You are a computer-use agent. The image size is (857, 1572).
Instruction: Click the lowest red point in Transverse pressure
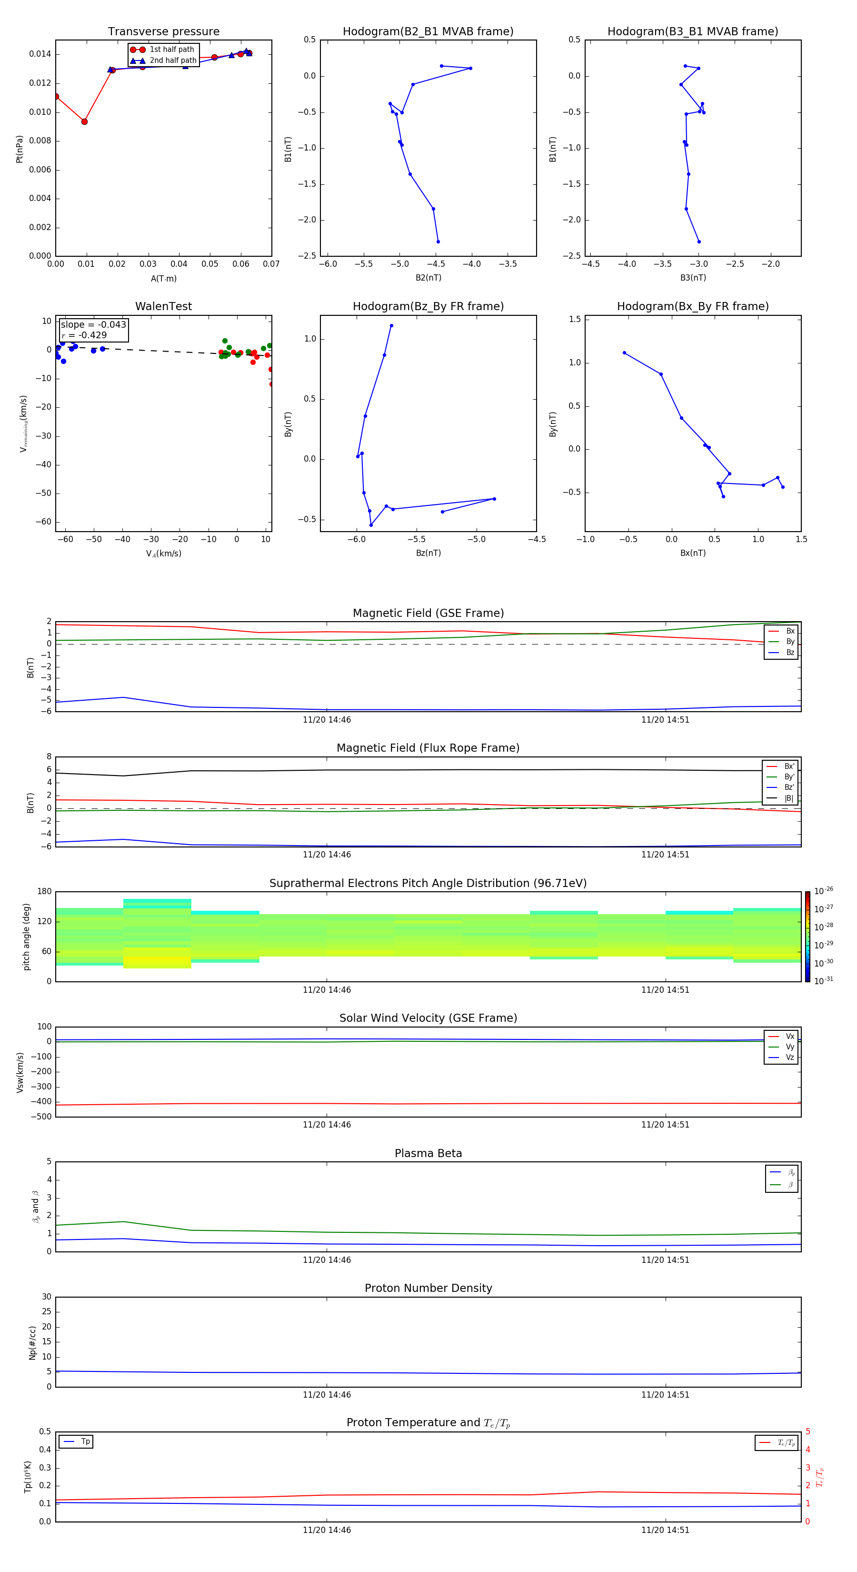[84, 121]
